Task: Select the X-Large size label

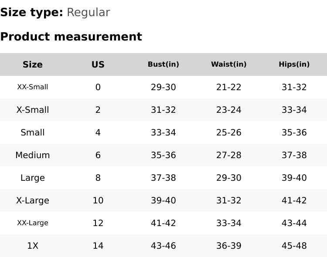Action: click(x=33, y=200)
